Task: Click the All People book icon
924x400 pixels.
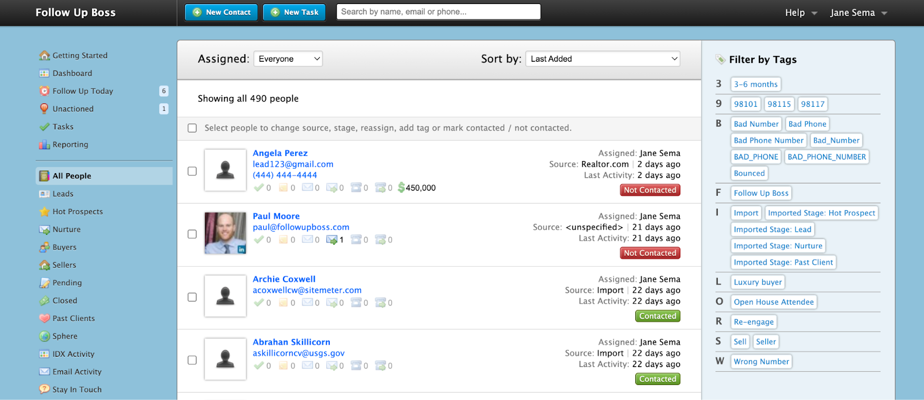Action: [x=44, y=176]
